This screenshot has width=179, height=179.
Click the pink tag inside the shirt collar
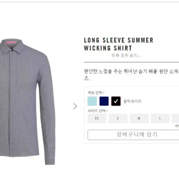11,43
